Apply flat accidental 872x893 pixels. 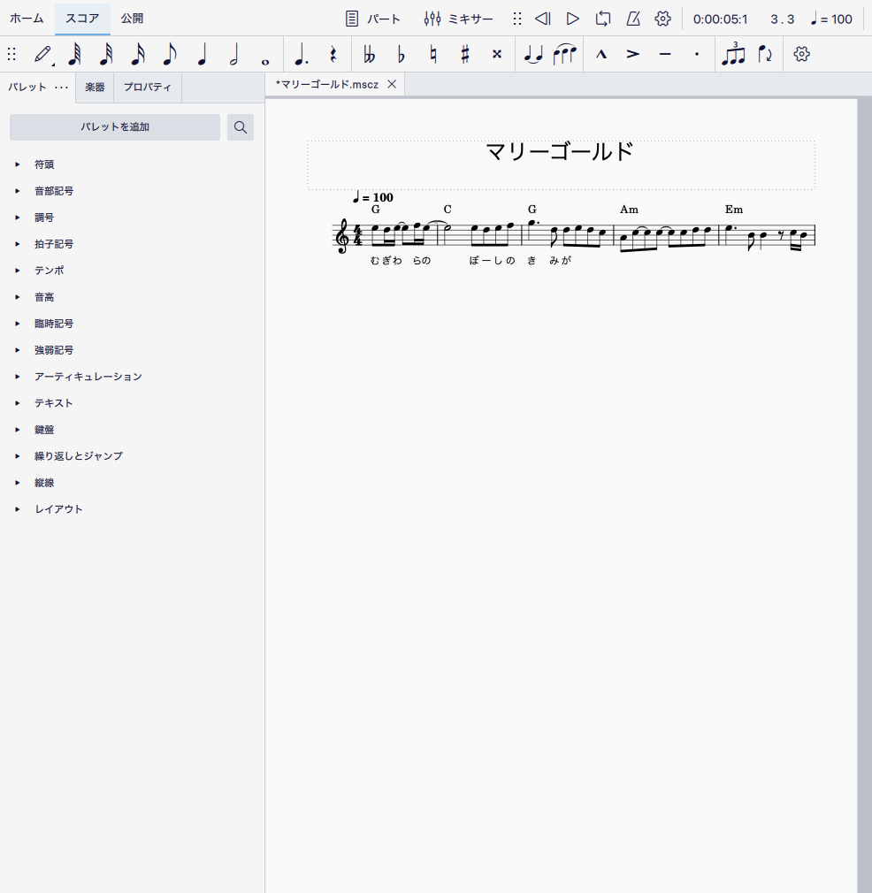(401, 54)
